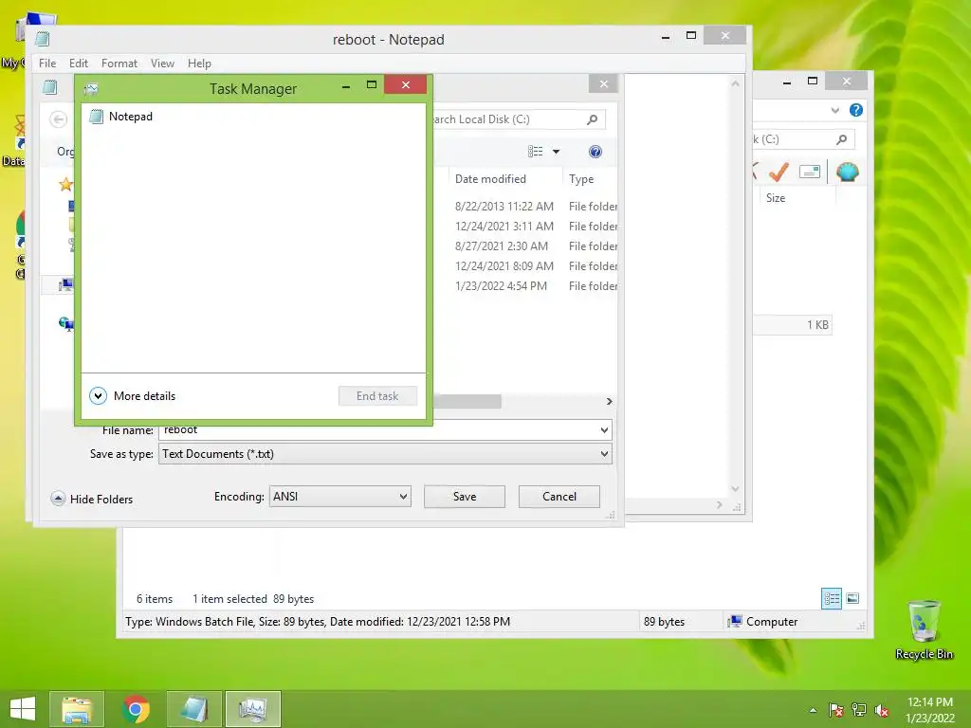Switch Explorer to large icons view
Screen dimensions: 971x728
point(852,598)
